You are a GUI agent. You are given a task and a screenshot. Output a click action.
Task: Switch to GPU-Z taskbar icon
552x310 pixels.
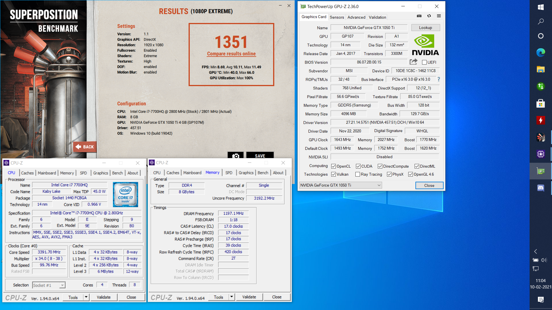coord(540,171)
